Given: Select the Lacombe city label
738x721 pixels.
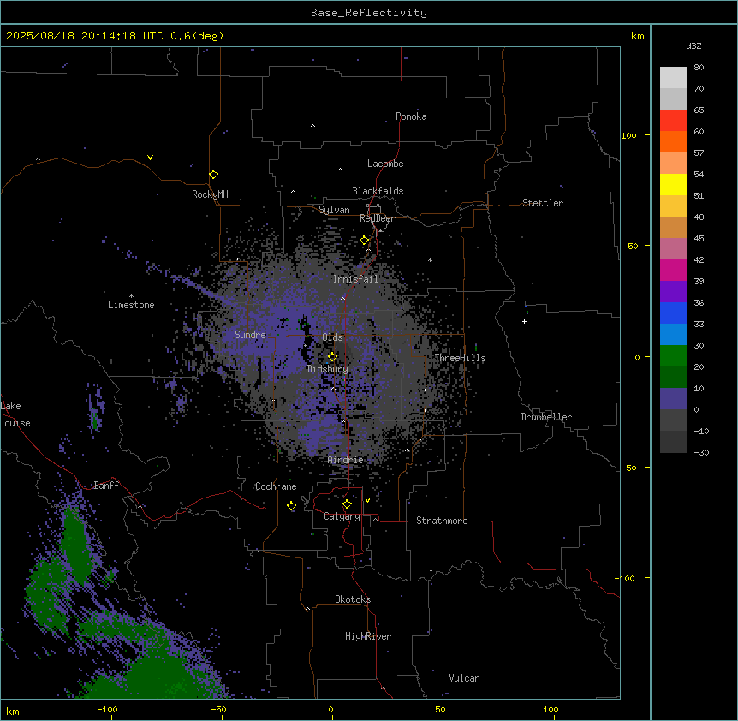Looking at the screenshot, I should pos(385,164).
